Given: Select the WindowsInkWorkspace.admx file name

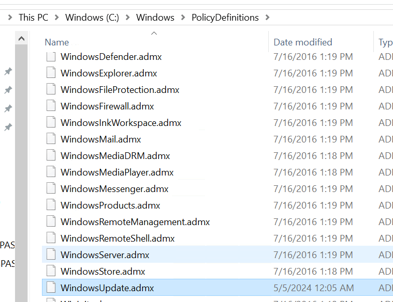Looking at the screenshot, I should click(121, 123).
